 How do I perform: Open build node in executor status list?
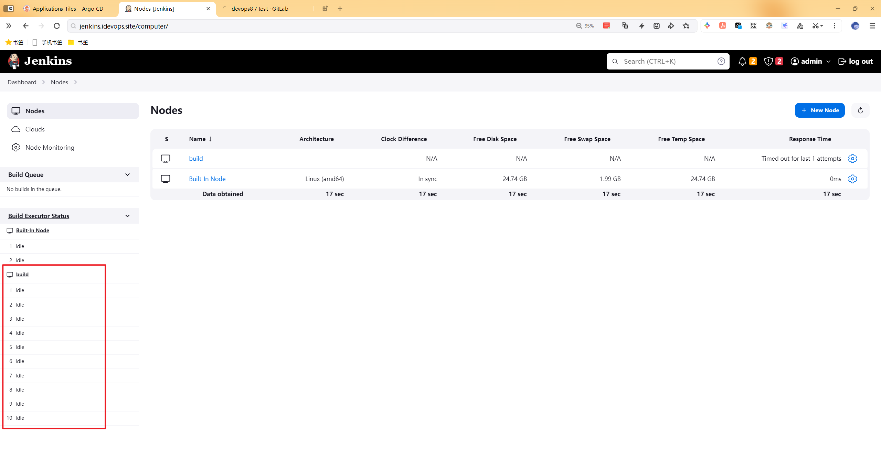coord(22,275)
